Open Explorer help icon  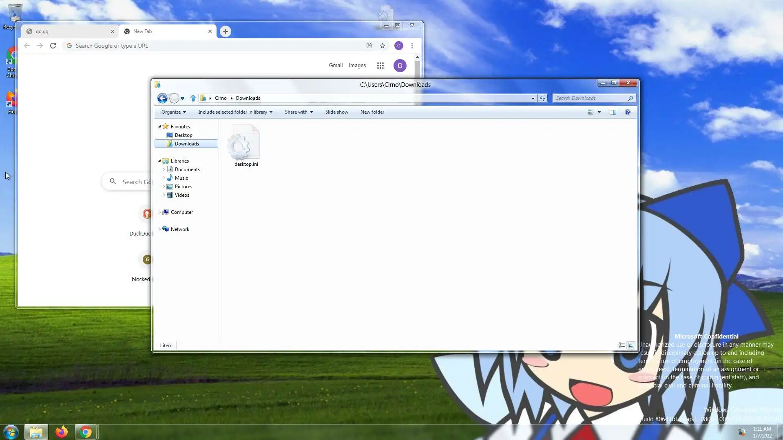click(628, 112)
